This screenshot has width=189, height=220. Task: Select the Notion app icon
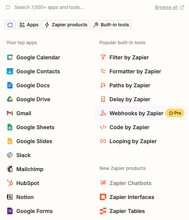coord(10,197)
